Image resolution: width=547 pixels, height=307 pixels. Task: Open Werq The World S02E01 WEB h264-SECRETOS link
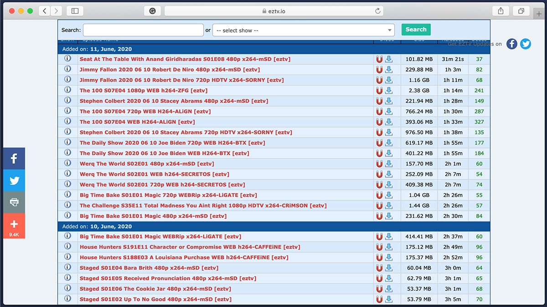pos(155,174)
